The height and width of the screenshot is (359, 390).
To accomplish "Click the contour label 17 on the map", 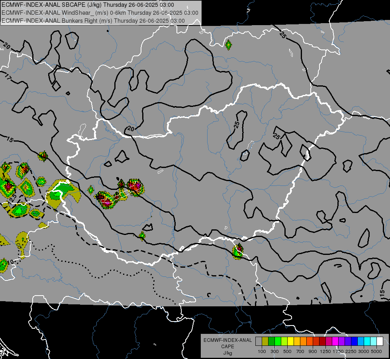I will pos(8,78).
